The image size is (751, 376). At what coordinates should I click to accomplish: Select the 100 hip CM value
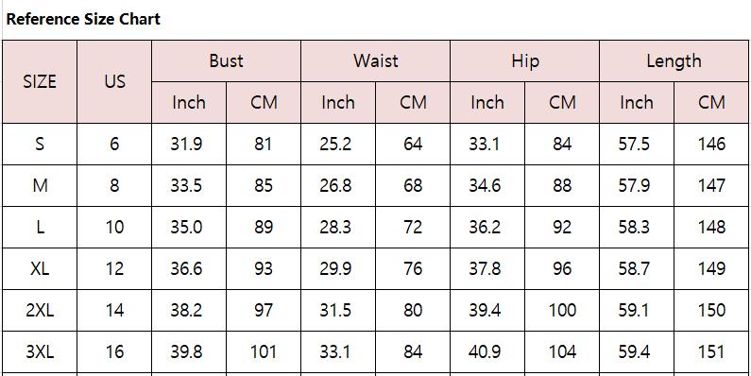[562, 311]
